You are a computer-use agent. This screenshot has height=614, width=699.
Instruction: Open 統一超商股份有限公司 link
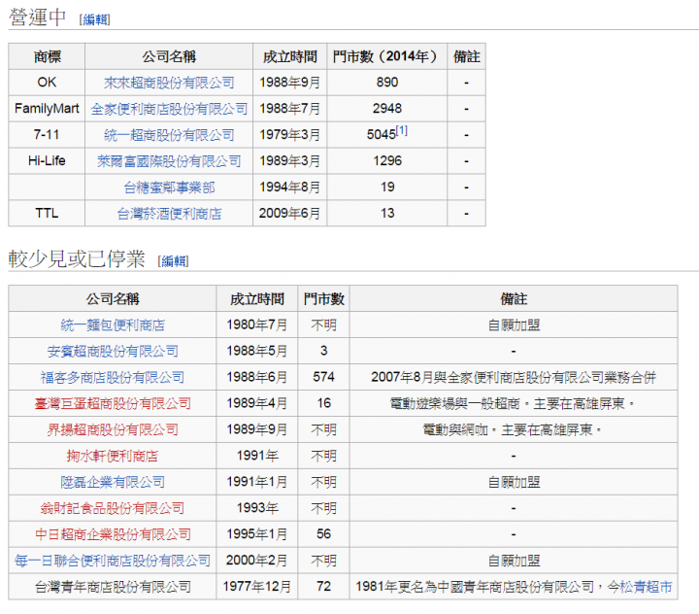169,135
